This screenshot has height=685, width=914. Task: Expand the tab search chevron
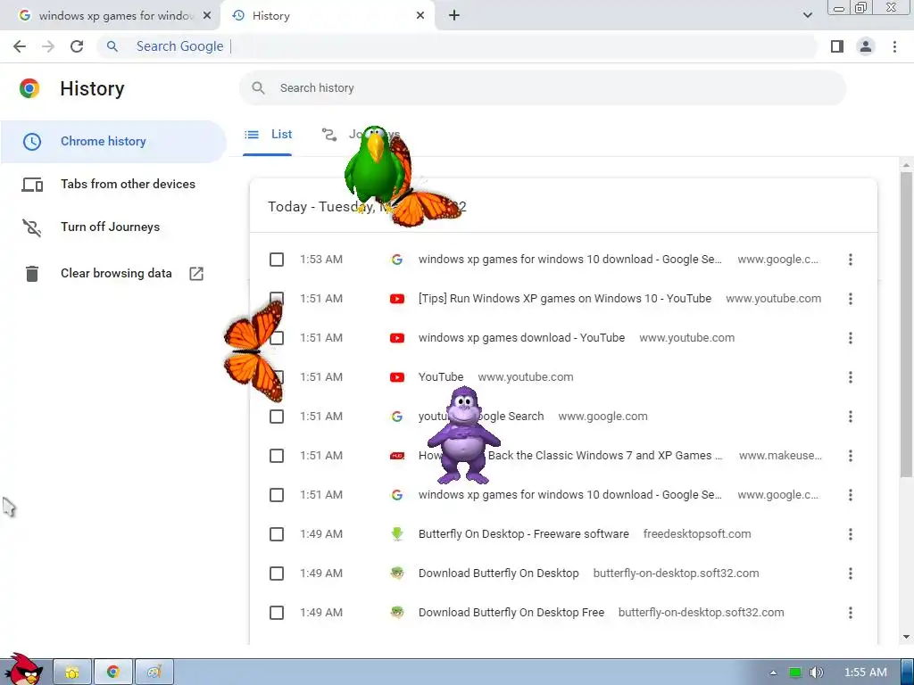click(x=807, y=16)
